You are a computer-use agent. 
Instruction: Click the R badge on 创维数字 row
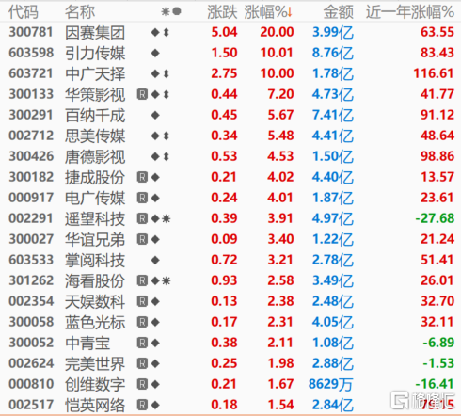pyautogui.click(x=142, y=384)
